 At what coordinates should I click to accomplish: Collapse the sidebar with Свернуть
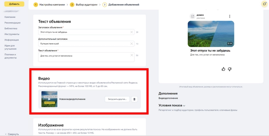click(12, 134)
